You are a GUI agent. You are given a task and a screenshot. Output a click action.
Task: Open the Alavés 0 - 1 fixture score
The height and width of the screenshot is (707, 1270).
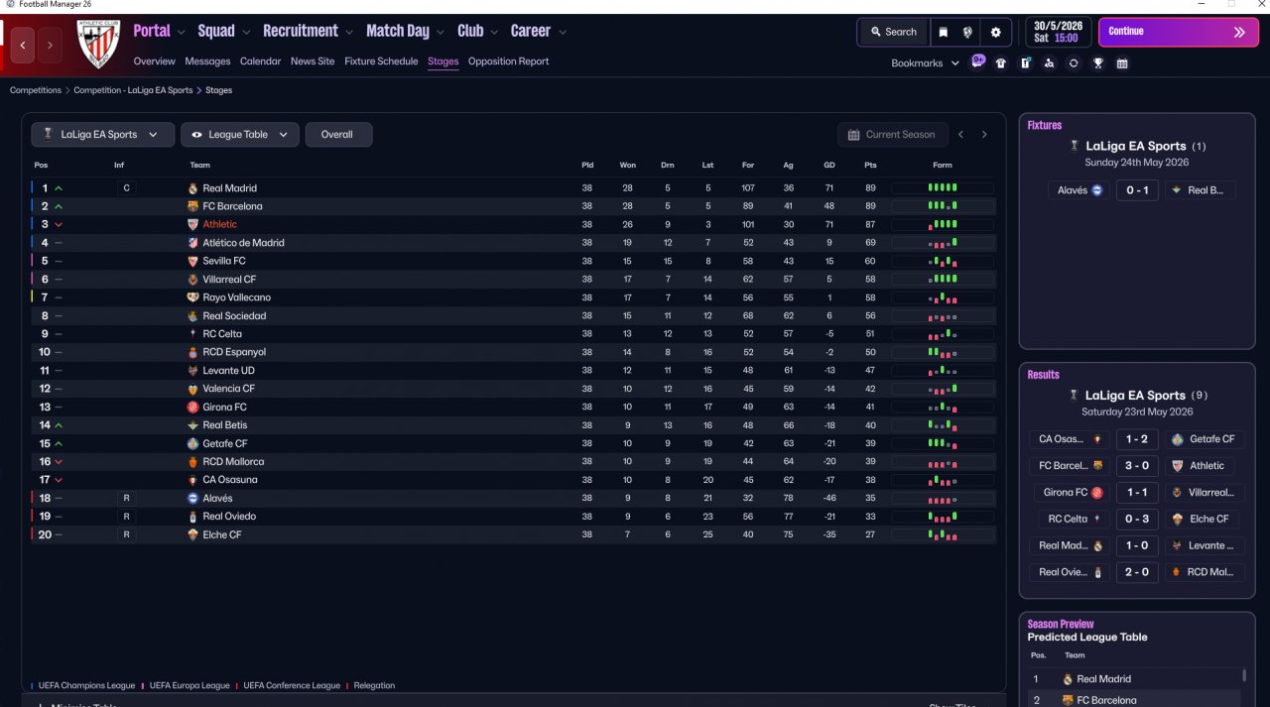click(x=1136, y=190)
